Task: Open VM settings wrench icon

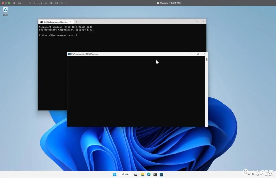Action: [x=30, y=3]
